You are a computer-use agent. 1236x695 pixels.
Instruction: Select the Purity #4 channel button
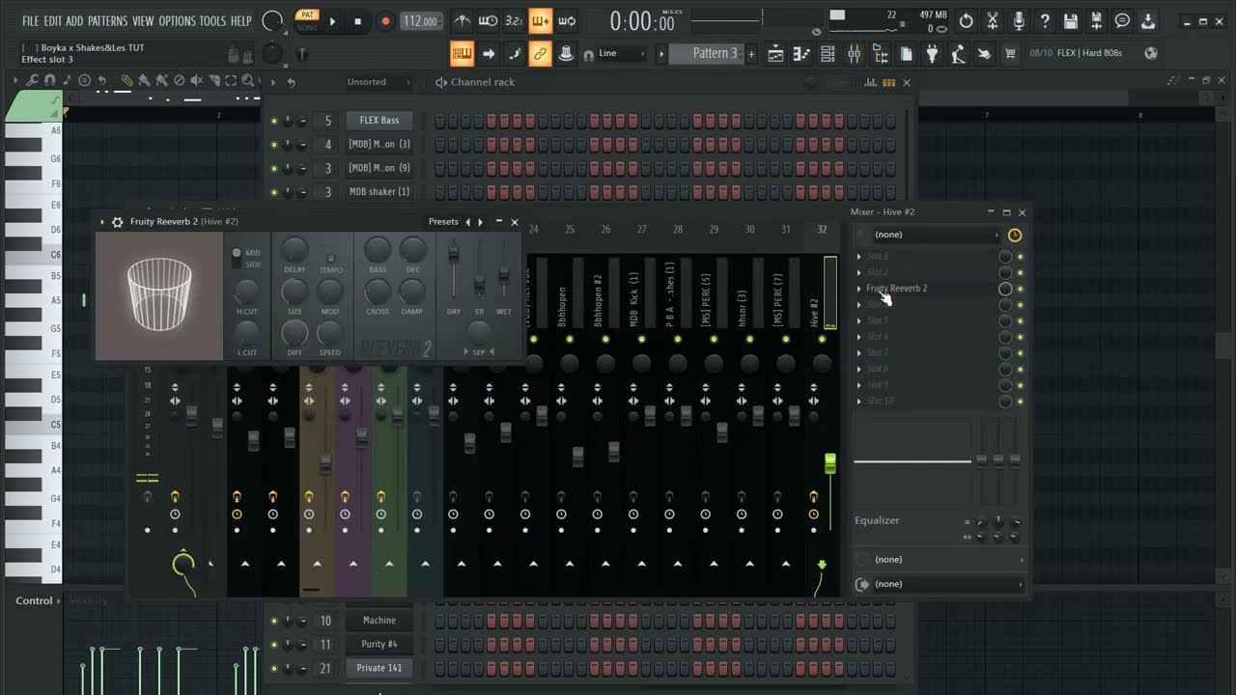click(x=379, y=644)
